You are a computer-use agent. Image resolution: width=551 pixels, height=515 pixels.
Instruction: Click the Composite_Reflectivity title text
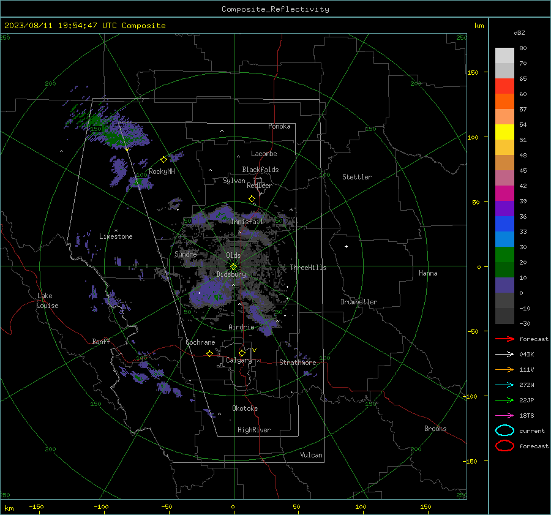[x=275, y=9]
